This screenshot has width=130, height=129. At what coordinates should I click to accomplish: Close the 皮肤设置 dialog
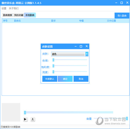(x=87, y=46)
